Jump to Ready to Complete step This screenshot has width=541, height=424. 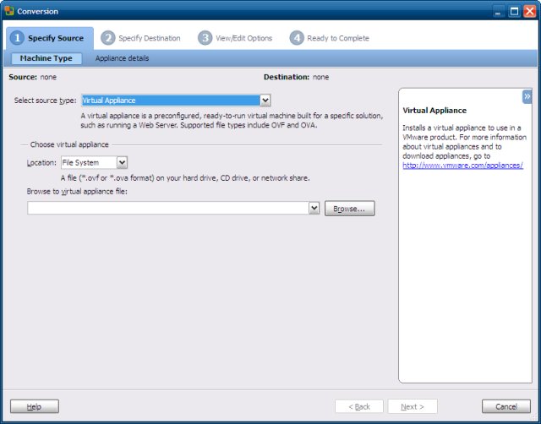337,38
